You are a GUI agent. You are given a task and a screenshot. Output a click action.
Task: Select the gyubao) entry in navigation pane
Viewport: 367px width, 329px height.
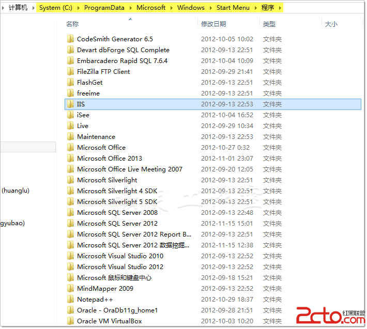tap(12, 223)
